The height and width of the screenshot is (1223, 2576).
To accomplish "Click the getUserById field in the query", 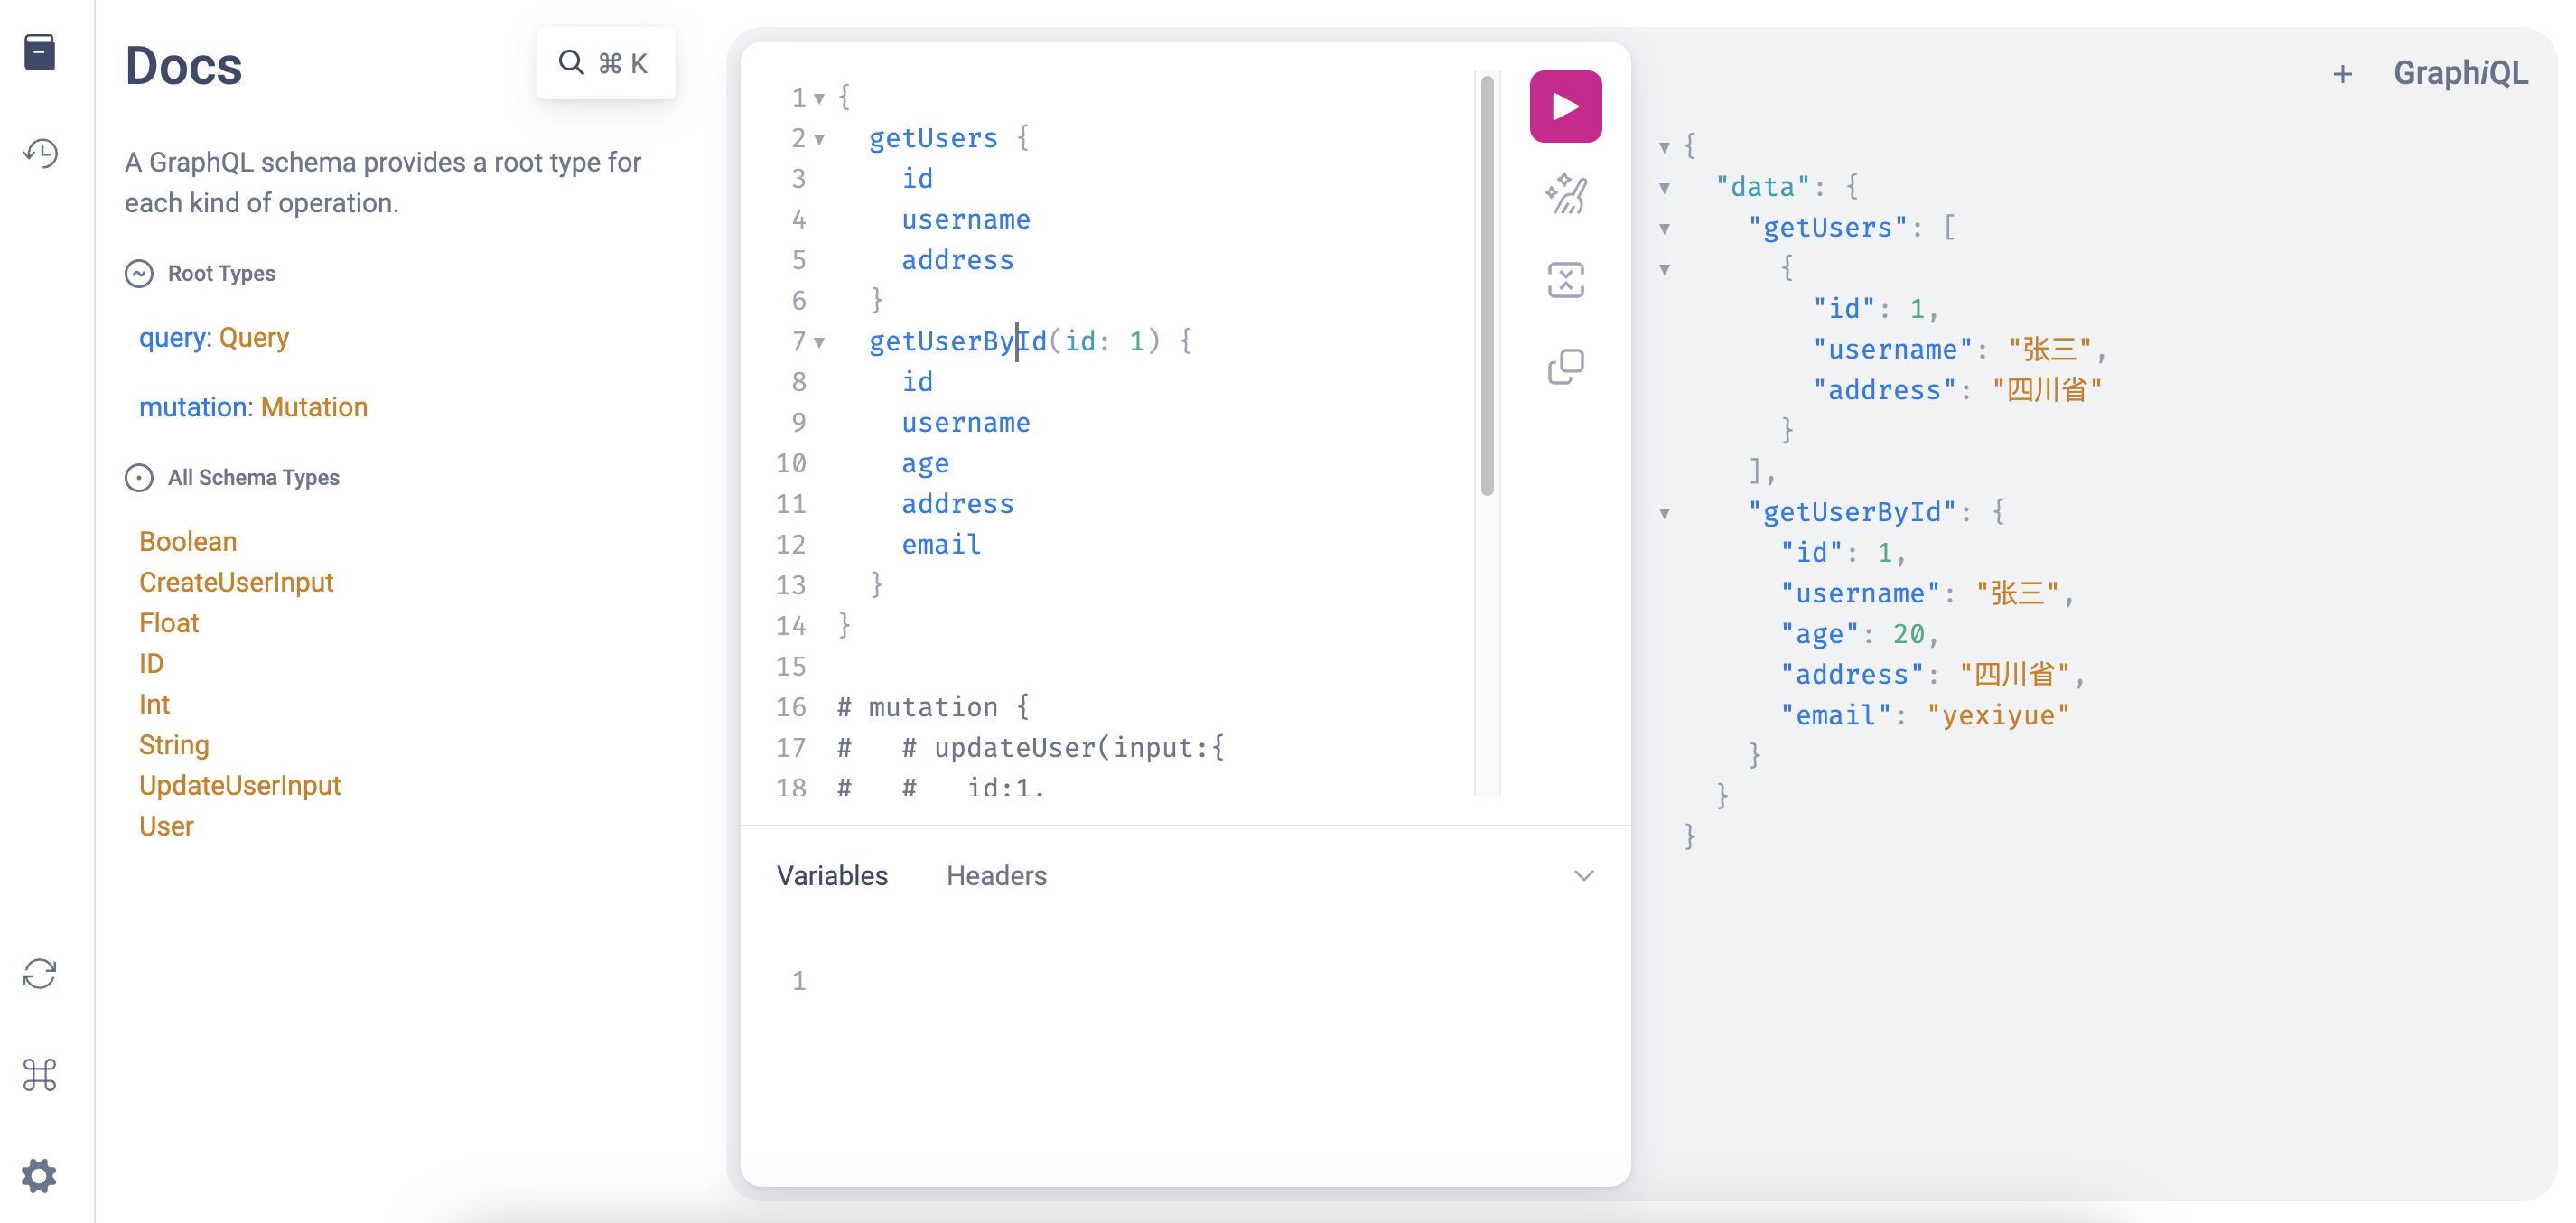I will (x=957, y=341).
